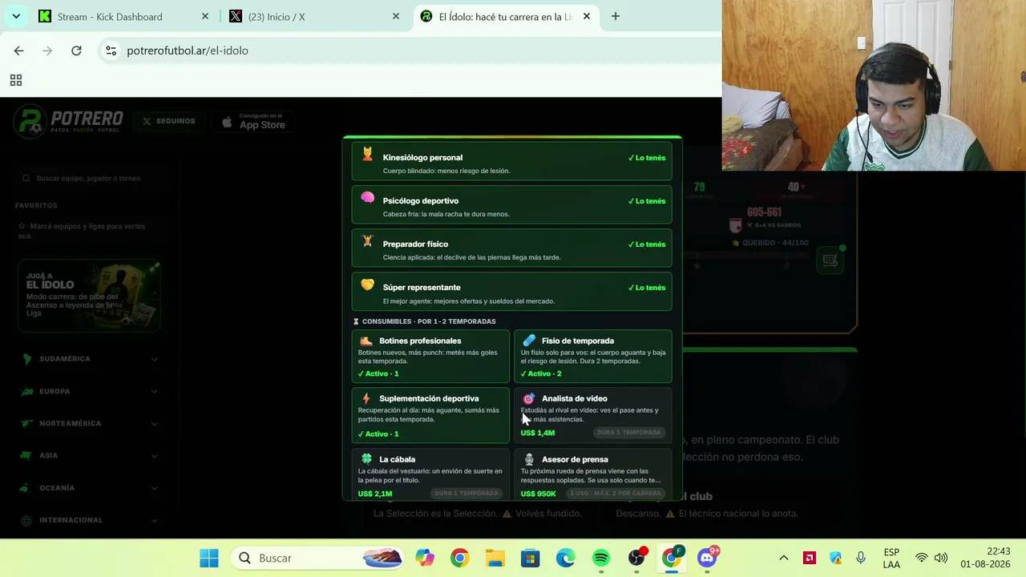Open Copilot from the taskbar
Image resolution: width=1026 pixels, height=577 pixels.
(424, 558)
